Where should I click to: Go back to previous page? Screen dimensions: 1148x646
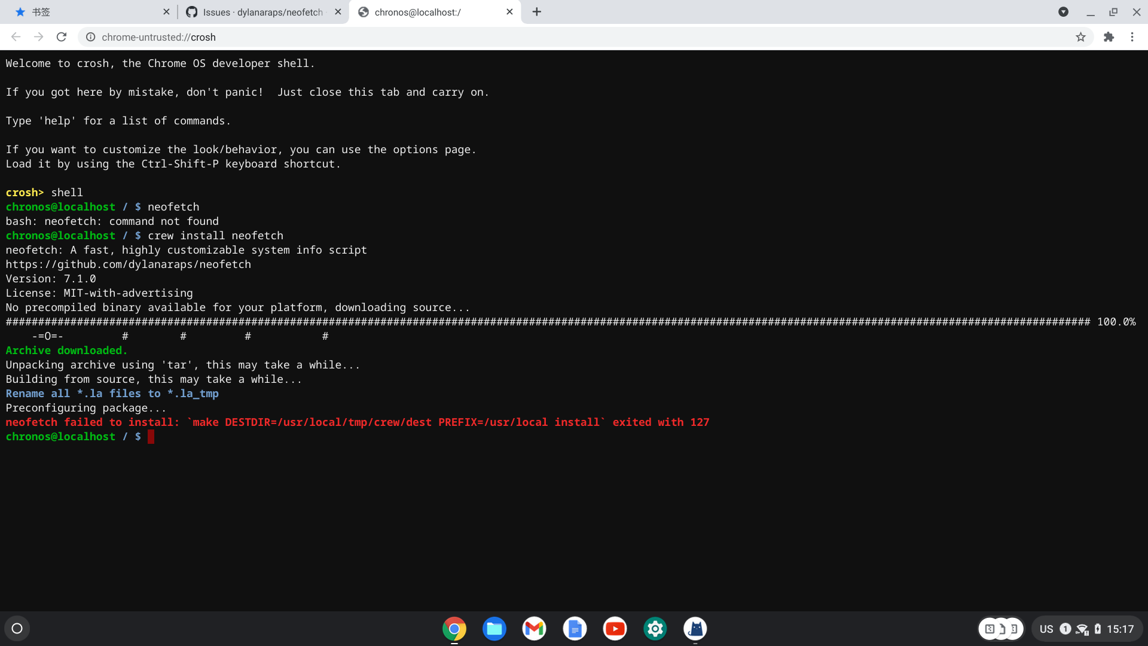[16, 37]
